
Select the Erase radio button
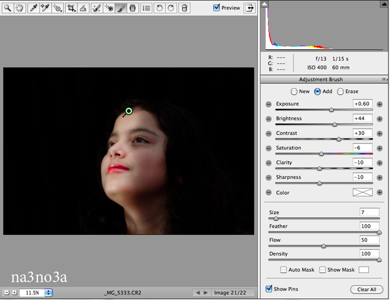[x=340, y=91]
